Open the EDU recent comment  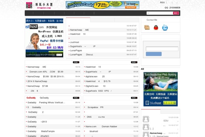coord(166,121)
